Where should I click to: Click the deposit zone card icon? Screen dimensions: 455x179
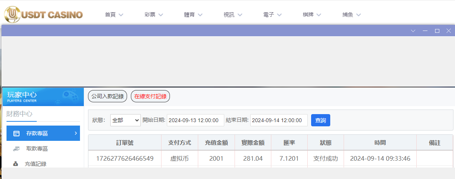(16, 134)
